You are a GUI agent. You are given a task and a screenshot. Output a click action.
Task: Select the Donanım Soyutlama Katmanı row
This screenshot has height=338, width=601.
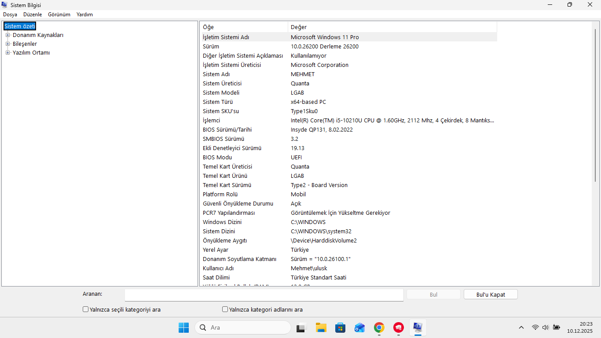[x=348, y=259]
